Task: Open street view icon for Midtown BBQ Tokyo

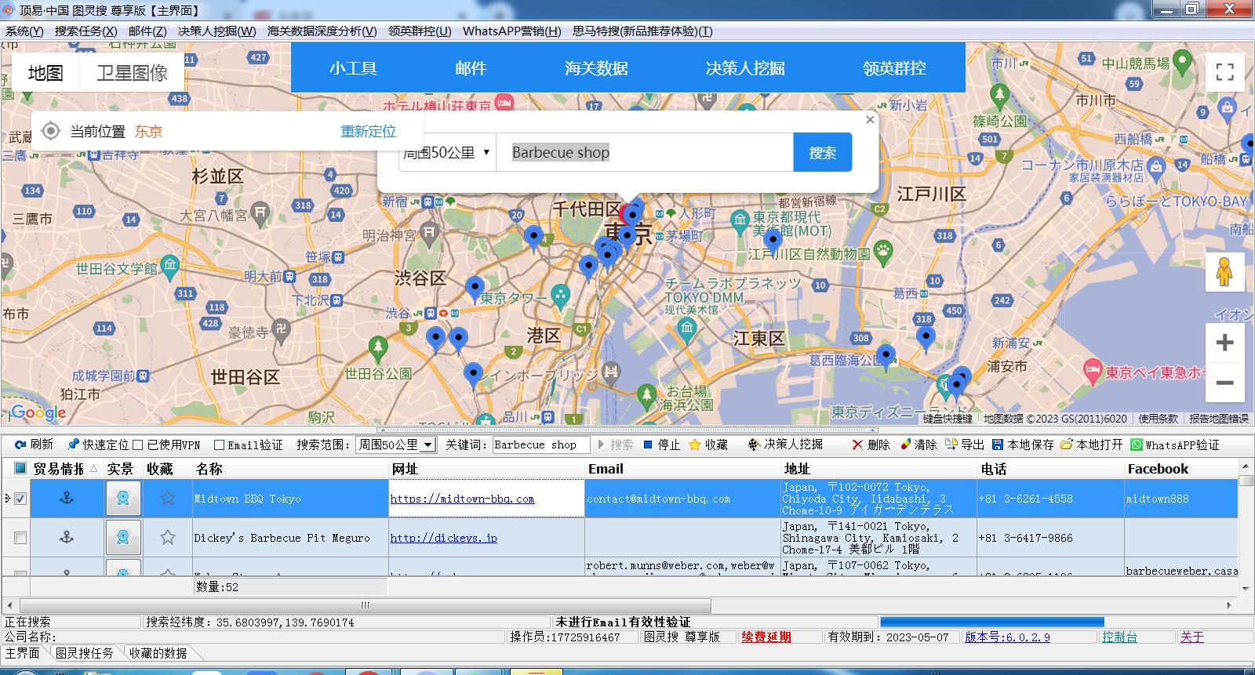Action: (123, 498)
